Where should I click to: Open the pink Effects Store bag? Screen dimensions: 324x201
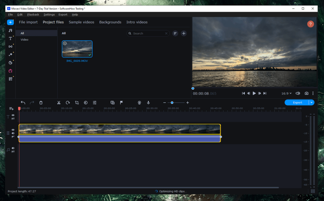[10, 71]
